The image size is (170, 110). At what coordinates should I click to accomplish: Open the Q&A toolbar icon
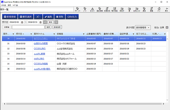point(92,9)
